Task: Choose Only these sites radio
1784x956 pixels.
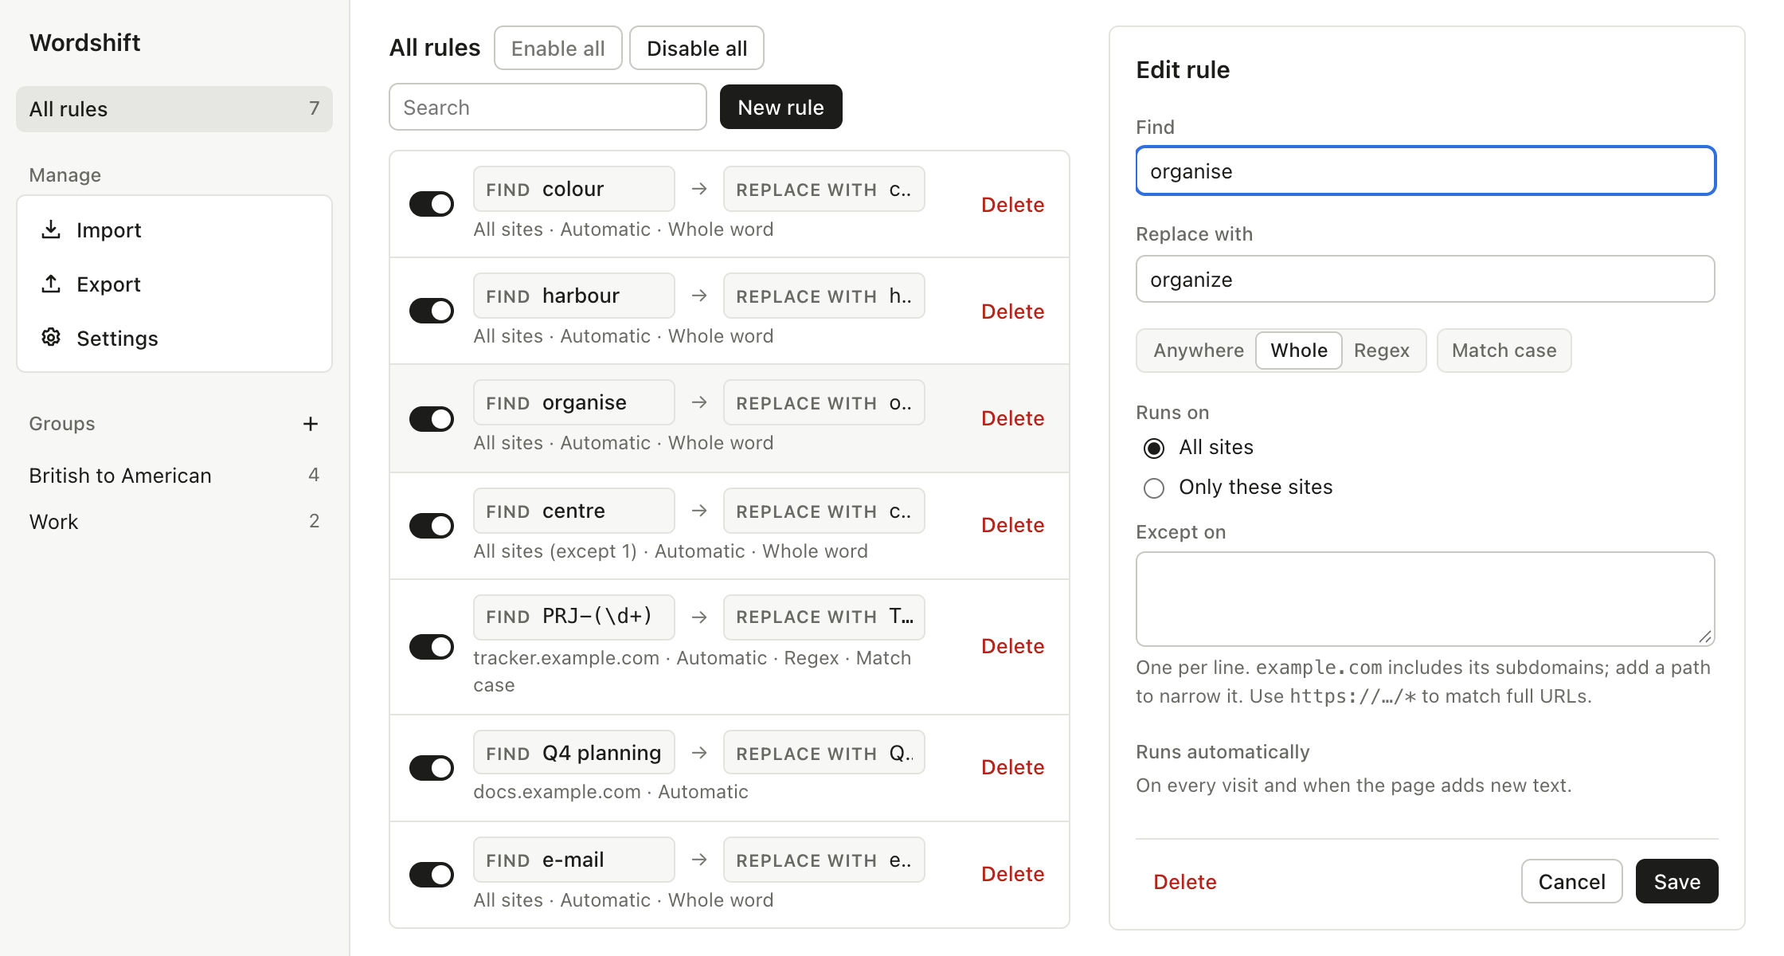Action: tap(1154, 488)
